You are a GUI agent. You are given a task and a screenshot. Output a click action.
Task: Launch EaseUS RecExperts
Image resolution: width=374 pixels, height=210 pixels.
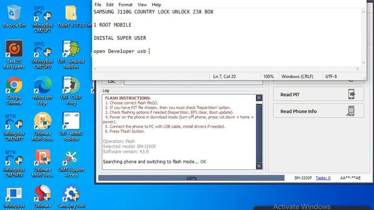pyautogui.click(x=14, y=54)
